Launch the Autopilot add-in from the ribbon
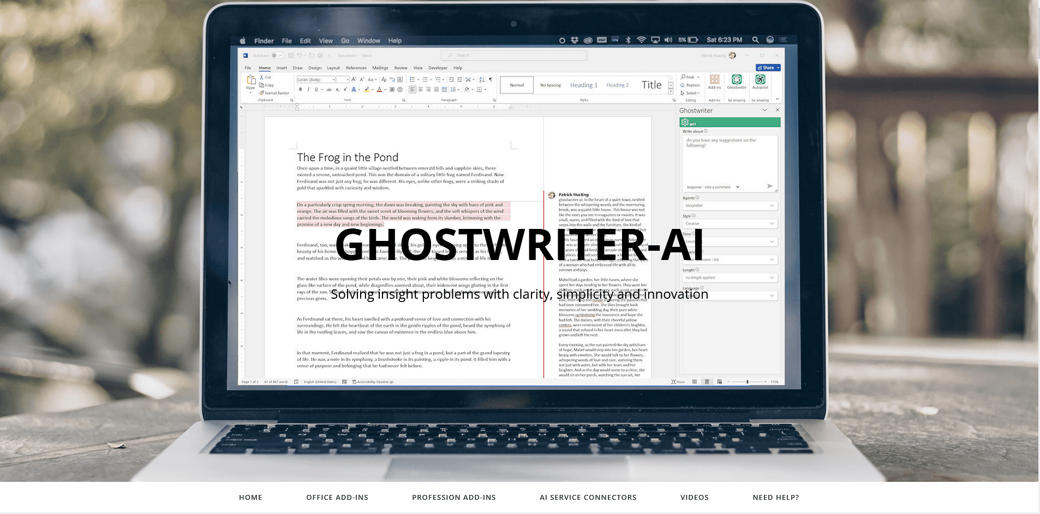The height and width of the screenshot is (514, 1040). (x=760, y=82)
